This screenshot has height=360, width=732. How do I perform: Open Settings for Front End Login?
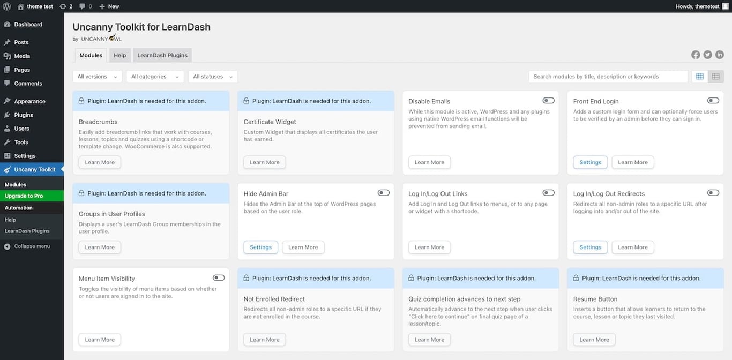click(x=590, y=162)
